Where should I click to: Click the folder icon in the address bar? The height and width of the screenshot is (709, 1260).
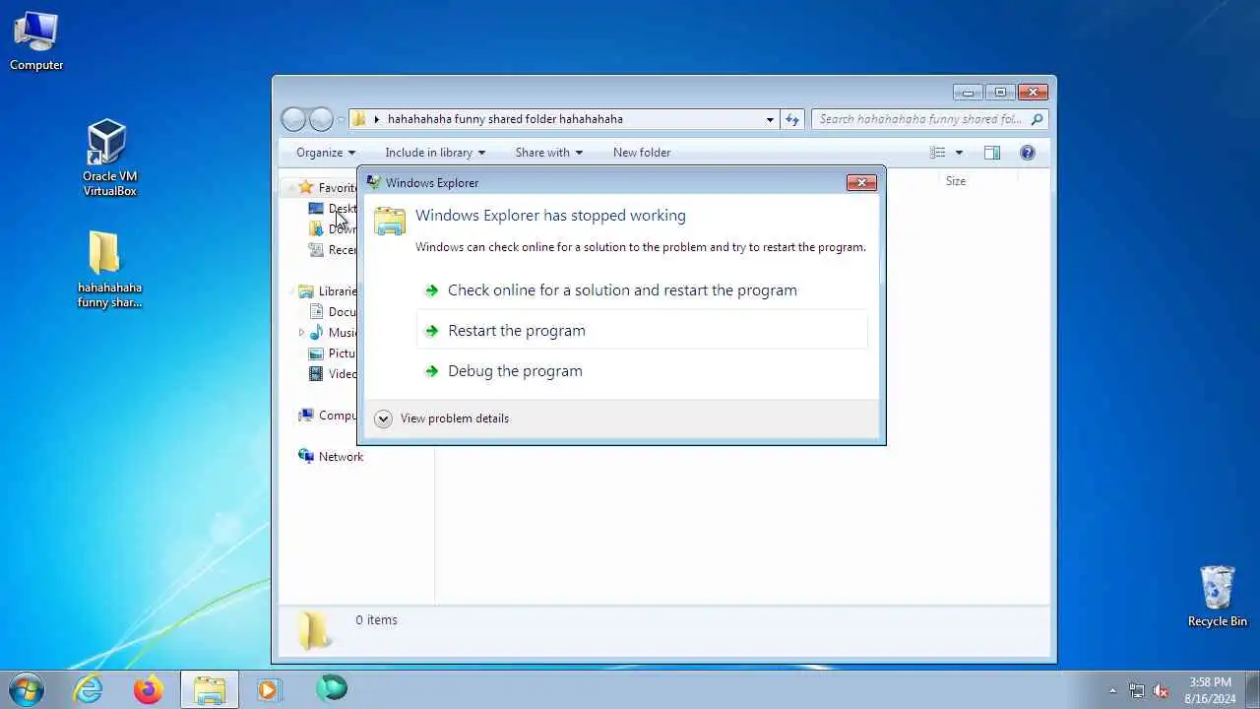point(359,119)
